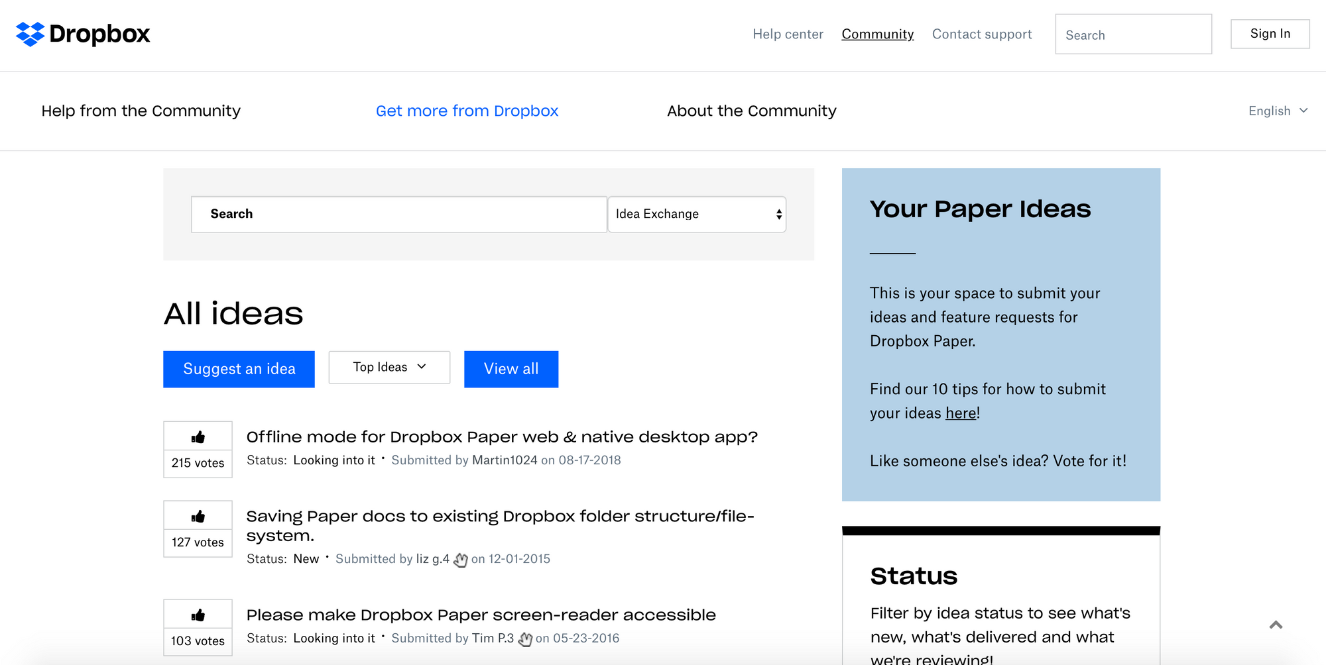Click the date 08-17-2018

pyautogui.click(x=589, y=460)
